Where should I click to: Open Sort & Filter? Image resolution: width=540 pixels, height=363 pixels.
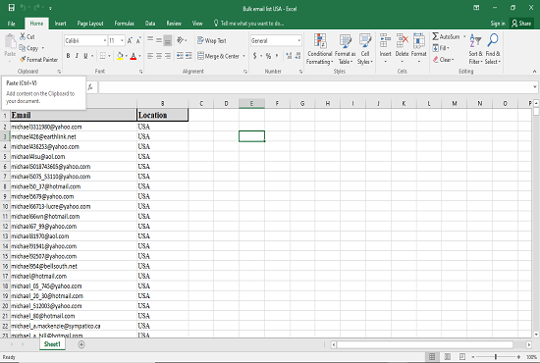click(475, 49)
